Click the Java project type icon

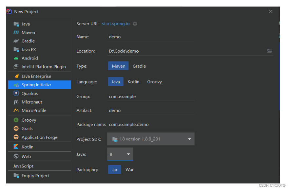[16, 24]
